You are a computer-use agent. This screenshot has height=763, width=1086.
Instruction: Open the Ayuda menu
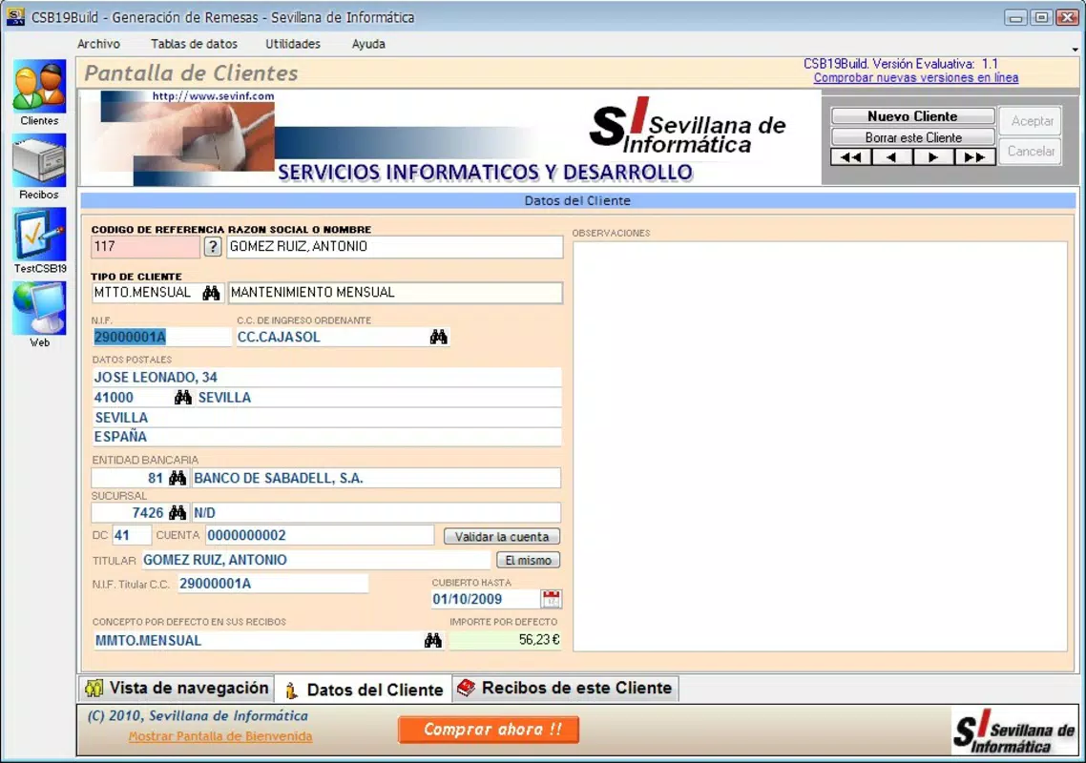[368, 44]
